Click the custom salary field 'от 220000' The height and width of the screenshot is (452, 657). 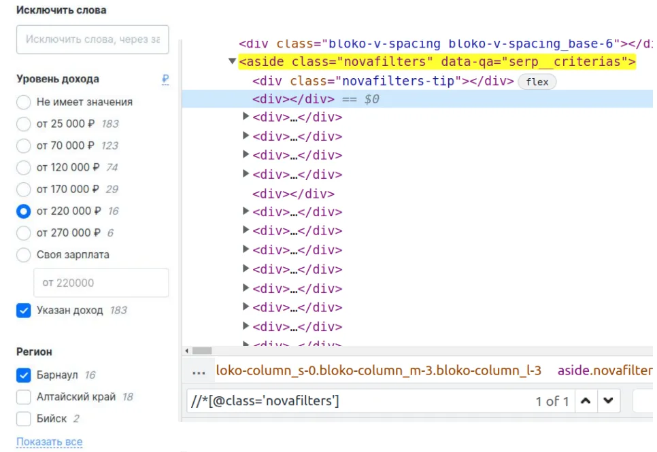click(101, 283)
